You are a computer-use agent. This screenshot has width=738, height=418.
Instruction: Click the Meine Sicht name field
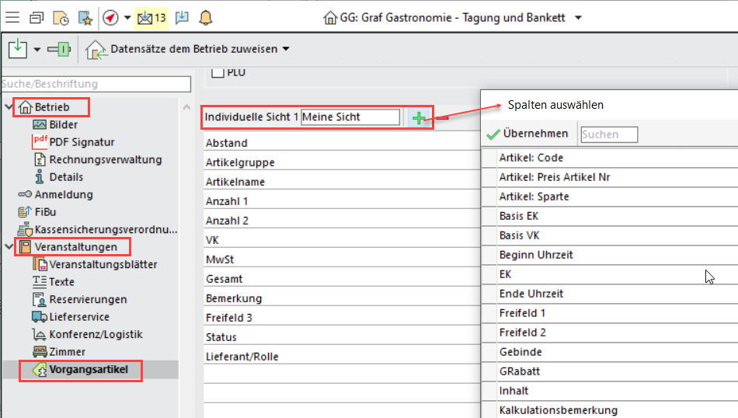(350, 117)
